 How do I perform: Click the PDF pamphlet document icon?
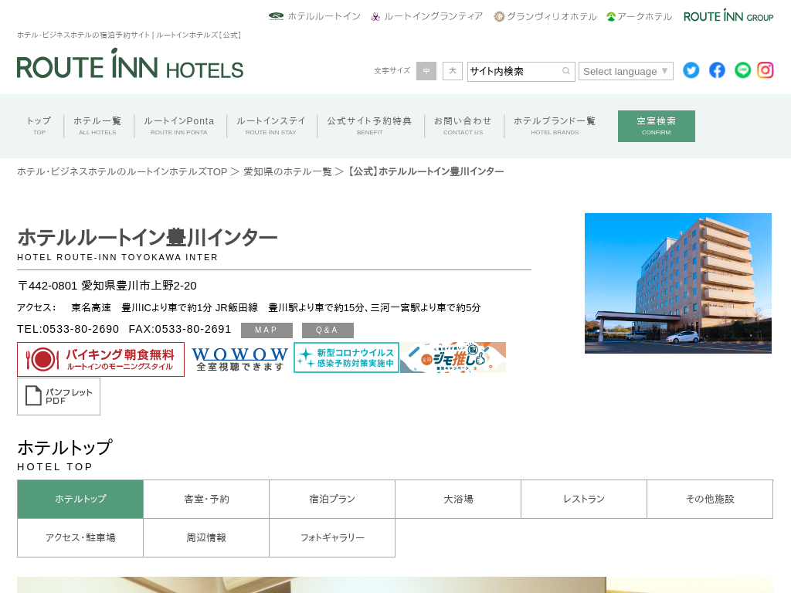coord(33,395)
